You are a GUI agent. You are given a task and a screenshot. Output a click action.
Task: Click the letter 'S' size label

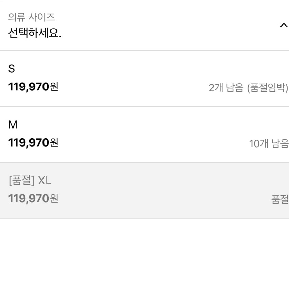coord(12,69)
